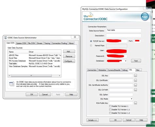Click the SSL Cipher input field
The image size is (155, 127).
coord(121,95)
